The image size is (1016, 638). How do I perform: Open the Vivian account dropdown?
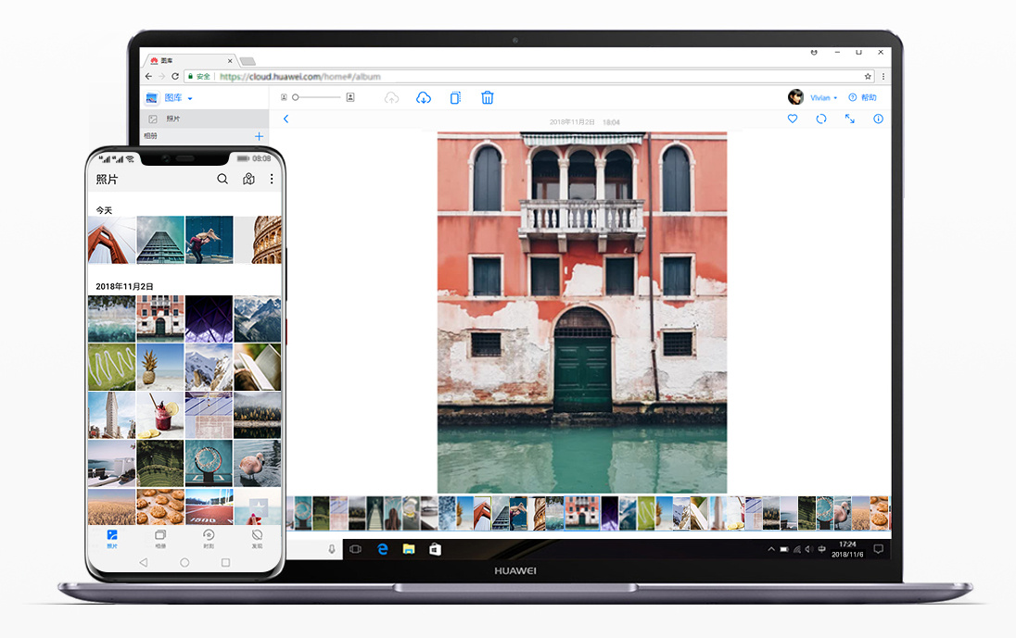pos(822,97)
